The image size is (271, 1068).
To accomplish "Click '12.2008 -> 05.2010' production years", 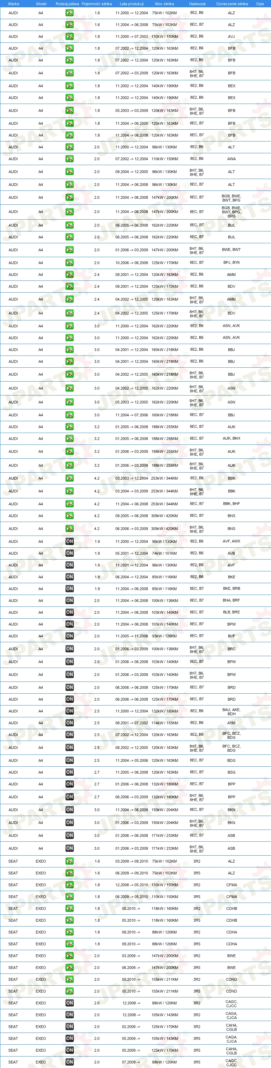I will (131, 885).
